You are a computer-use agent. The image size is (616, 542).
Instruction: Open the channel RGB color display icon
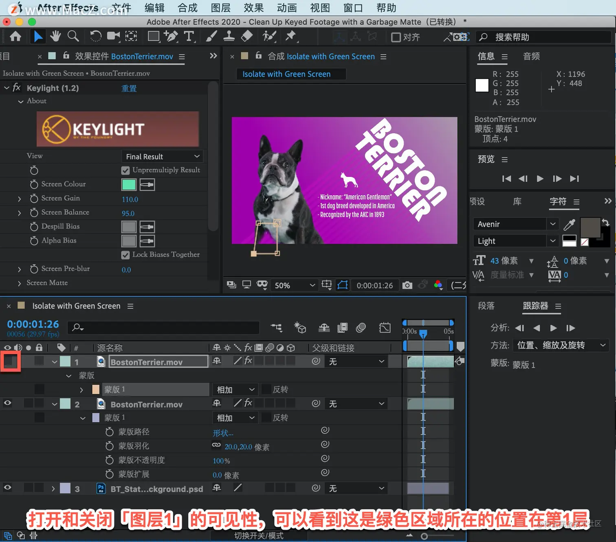438,285
